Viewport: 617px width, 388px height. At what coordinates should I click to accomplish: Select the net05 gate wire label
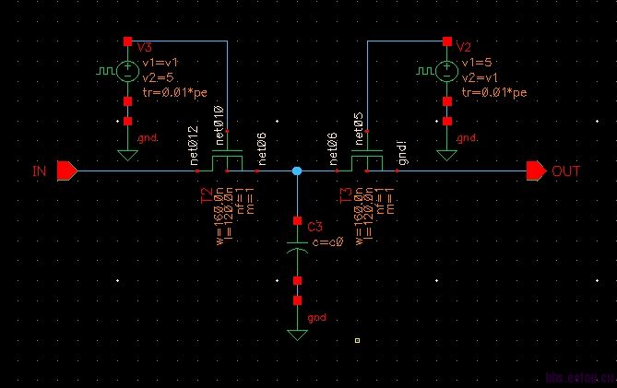pyautogui.click(x=359, y=128)
